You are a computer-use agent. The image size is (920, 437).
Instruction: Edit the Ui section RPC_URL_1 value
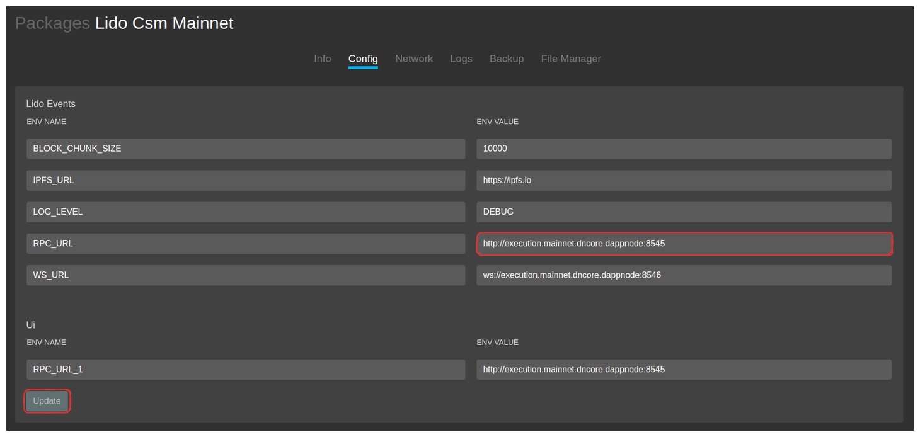[x=684, y=369]
